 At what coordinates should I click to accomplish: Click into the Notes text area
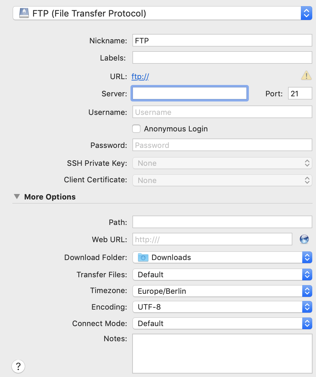222,354
